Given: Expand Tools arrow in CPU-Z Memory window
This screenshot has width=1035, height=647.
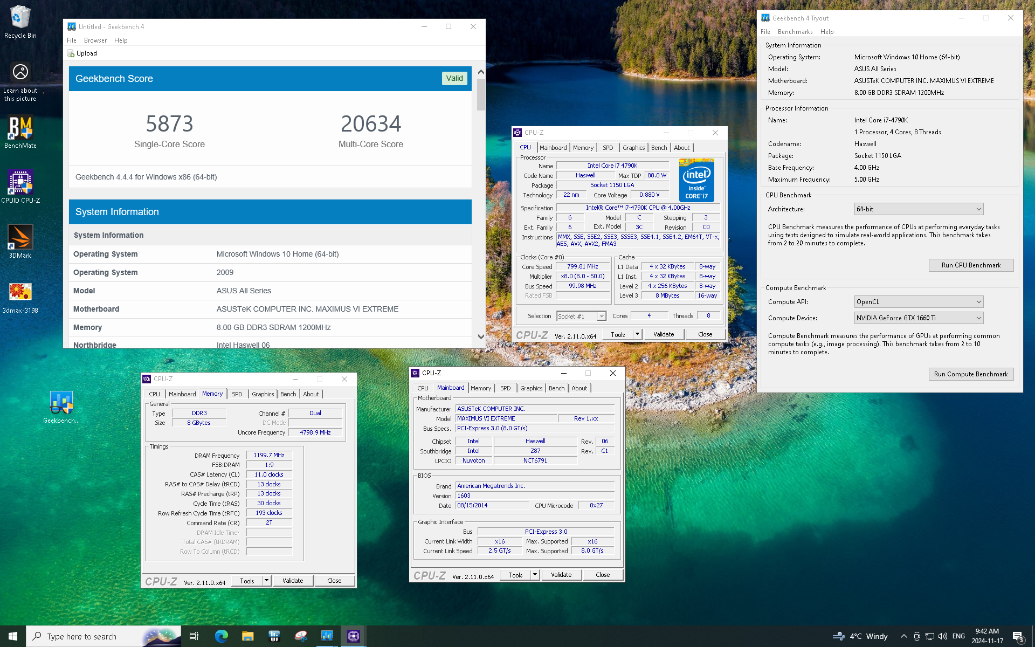Looking at the screenshot, I should 266,581.
